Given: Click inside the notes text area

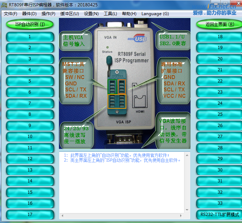Looking at the screenshot, I should point(125,183).
